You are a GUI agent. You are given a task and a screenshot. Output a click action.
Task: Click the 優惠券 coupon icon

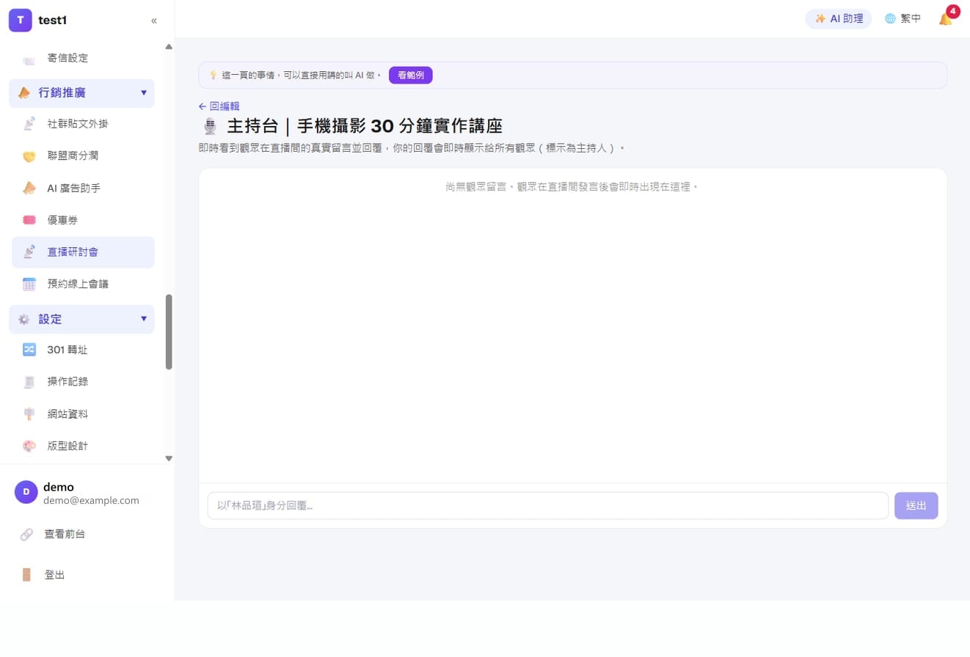[x=29, y=220]
